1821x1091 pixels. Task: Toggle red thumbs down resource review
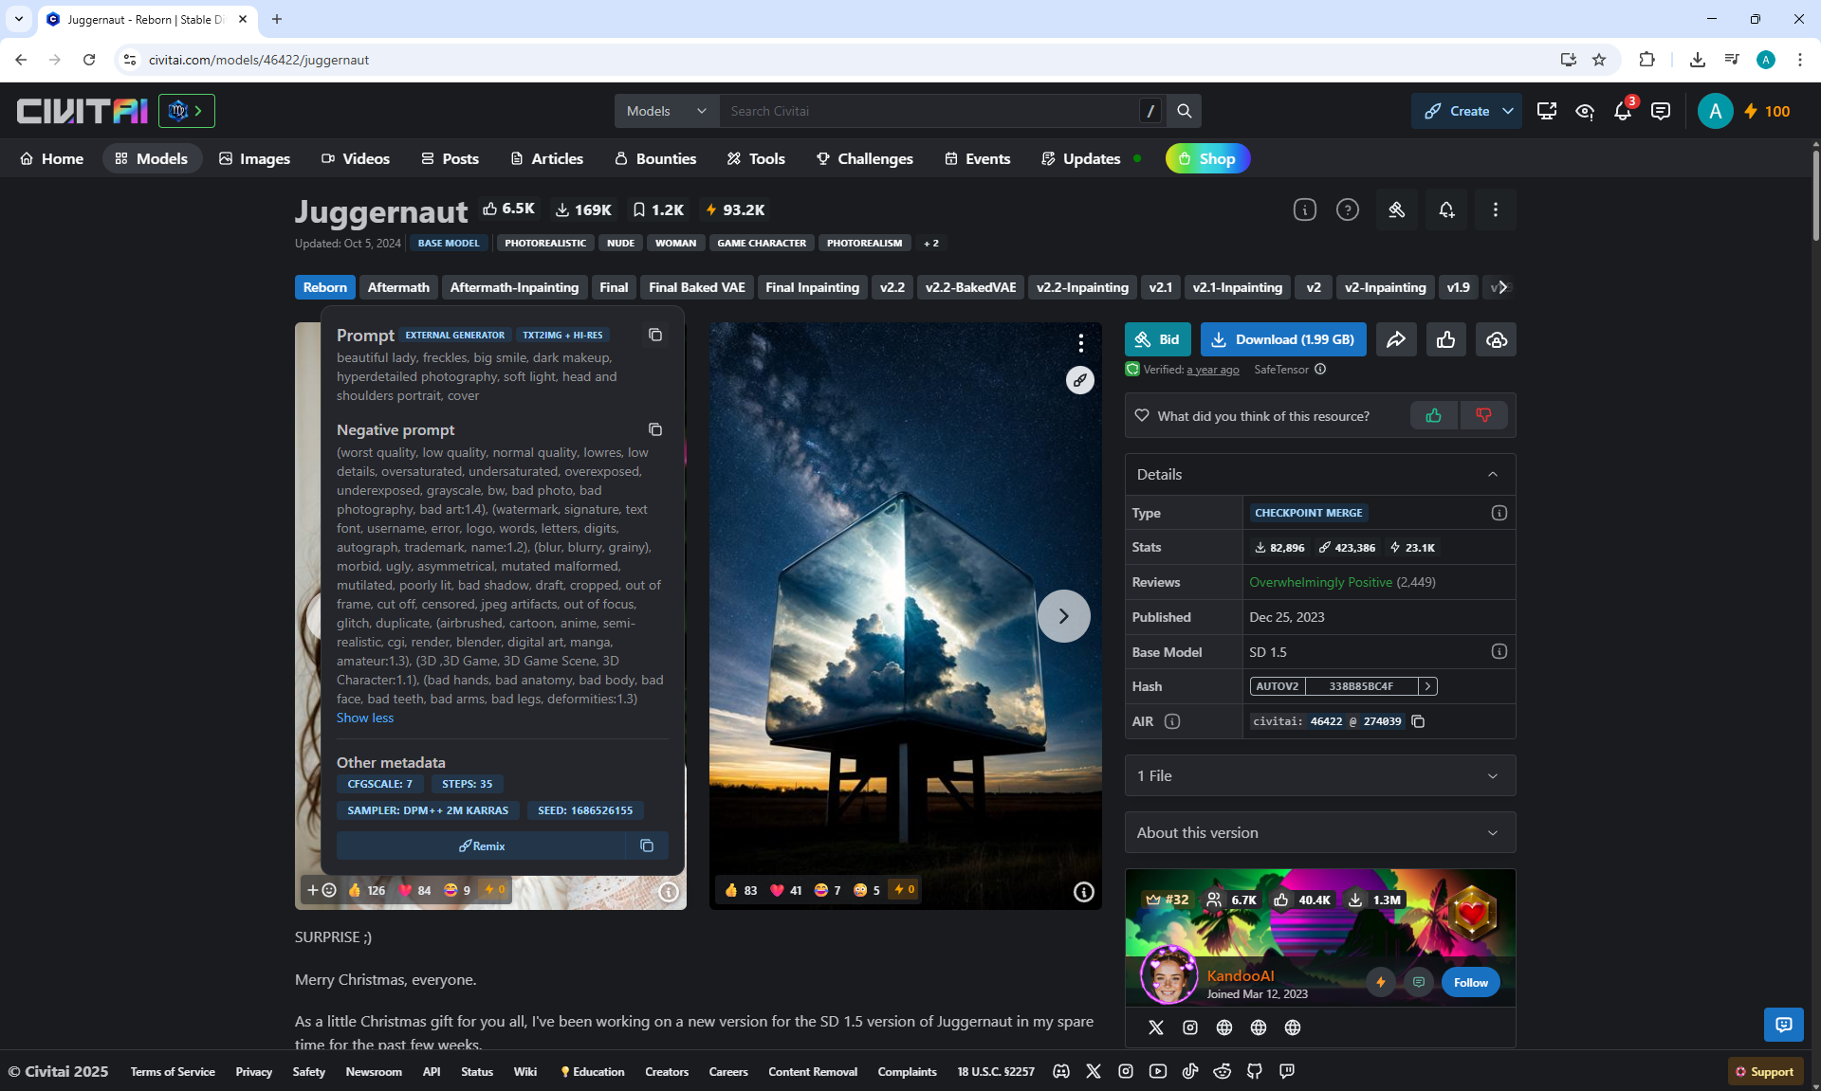[x=1483, y=415]
